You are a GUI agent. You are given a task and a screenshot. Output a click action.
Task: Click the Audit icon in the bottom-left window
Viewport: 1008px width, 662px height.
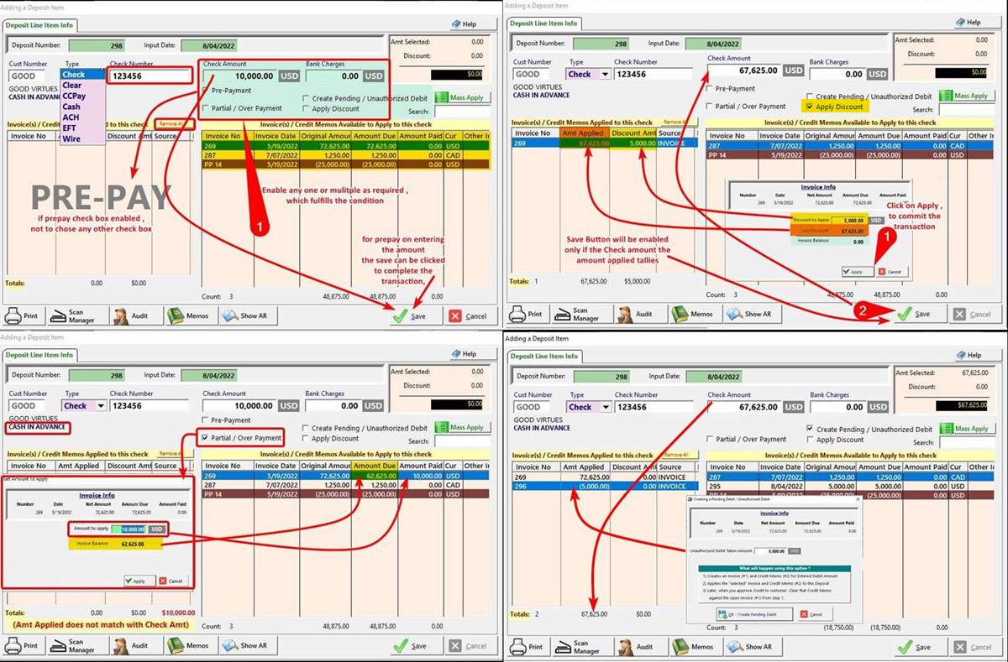tap(120, 646)
